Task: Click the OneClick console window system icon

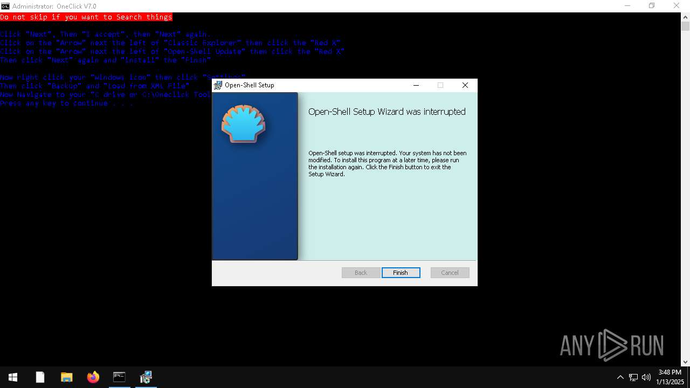Action: 5,6
